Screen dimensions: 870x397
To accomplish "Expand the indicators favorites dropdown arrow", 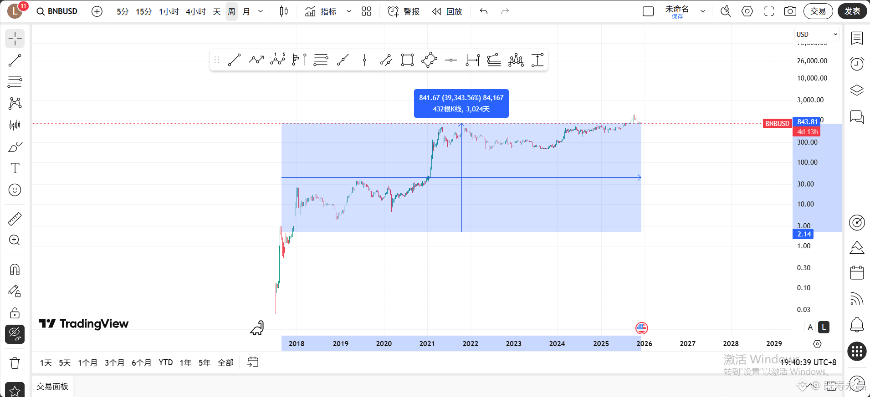I will pyautogui.click(x=349, y=11).
